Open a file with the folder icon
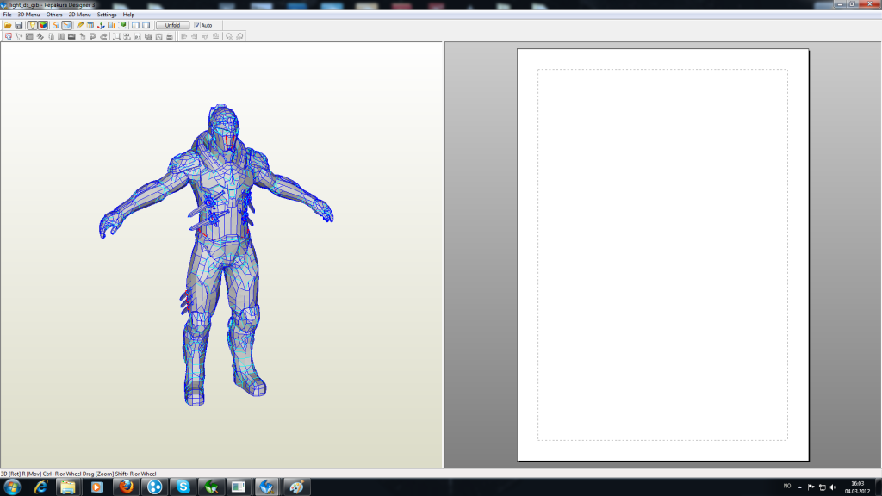882x496 pixels. 8,25
